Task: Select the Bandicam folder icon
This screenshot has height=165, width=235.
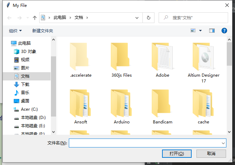Action: tap(161, 103)
